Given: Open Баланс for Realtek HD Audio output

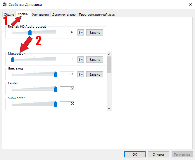Looking at the screenshot, I should tap(94, 32).
